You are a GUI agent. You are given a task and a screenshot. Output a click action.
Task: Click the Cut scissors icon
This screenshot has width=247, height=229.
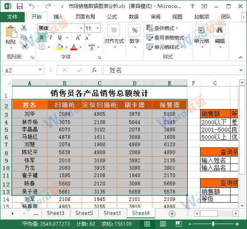(x=24, y=28)
